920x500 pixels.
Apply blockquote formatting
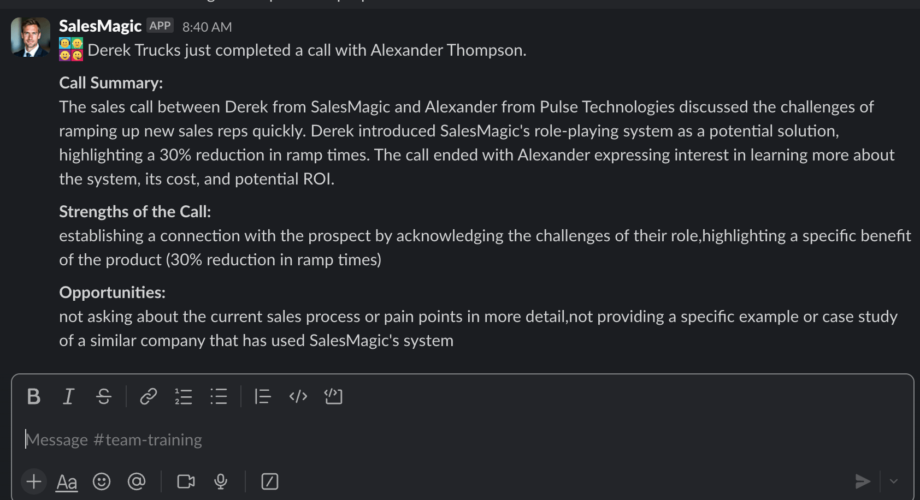click(263, 397)
